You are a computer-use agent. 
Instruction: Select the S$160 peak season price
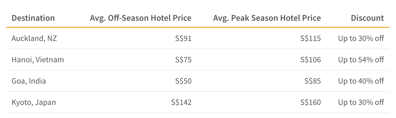pyautogui.click(x=311, y=102)
